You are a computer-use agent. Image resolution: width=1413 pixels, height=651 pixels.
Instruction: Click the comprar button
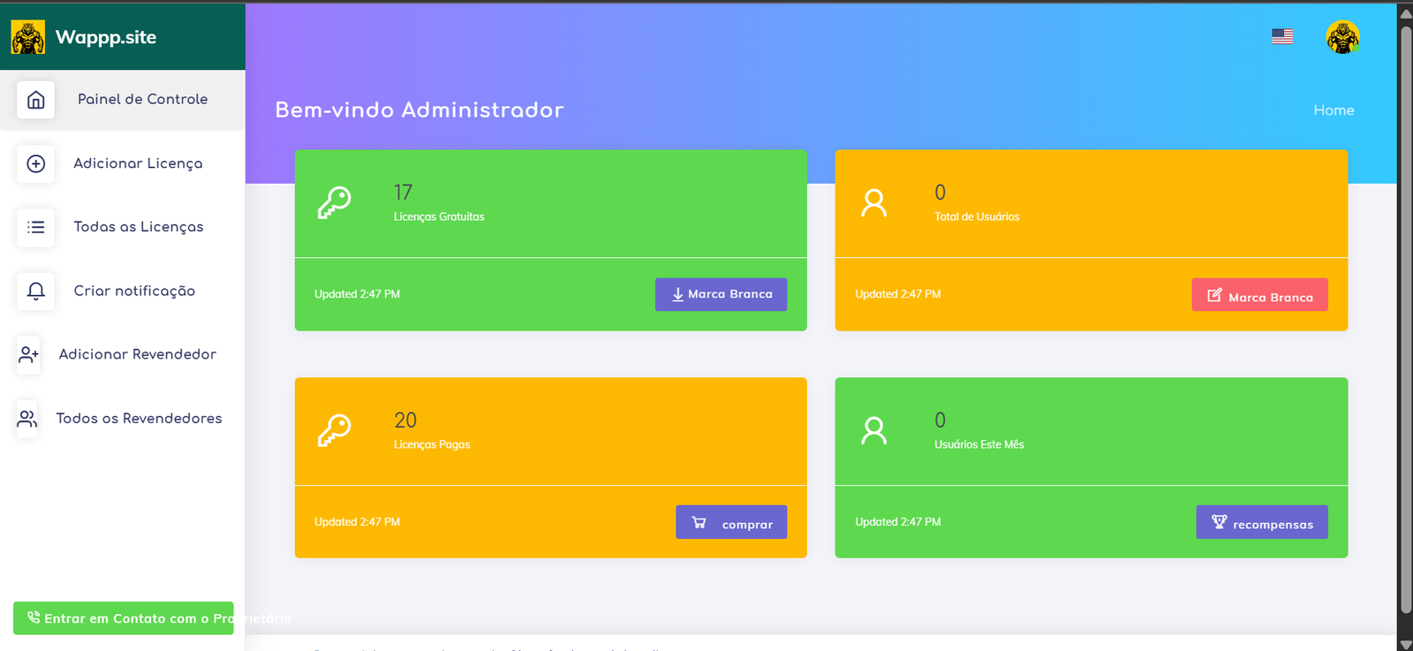click(730, 522)
